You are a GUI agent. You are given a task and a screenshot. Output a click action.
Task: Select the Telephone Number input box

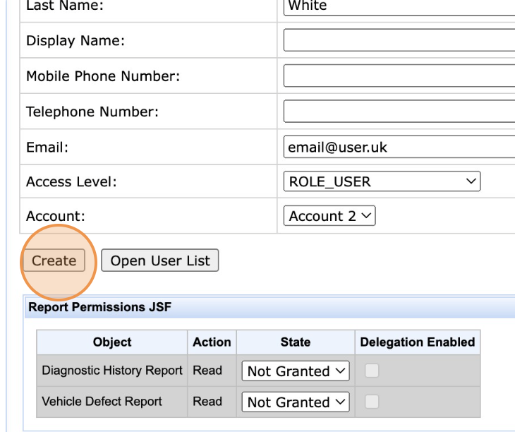click(x=399, y=112)
